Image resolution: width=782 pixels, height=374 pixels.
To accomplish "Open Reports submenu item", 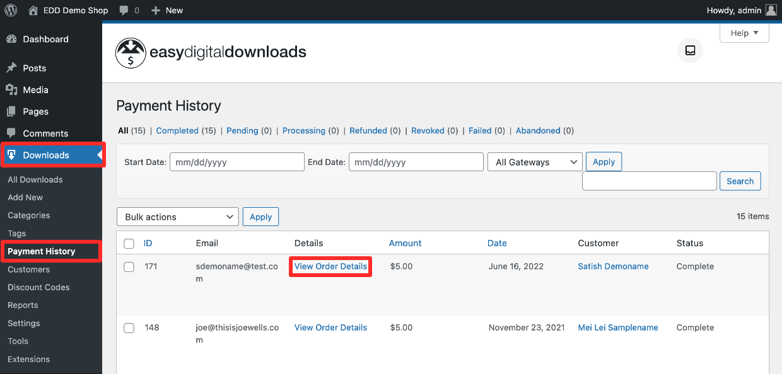I will pos(23,305).
